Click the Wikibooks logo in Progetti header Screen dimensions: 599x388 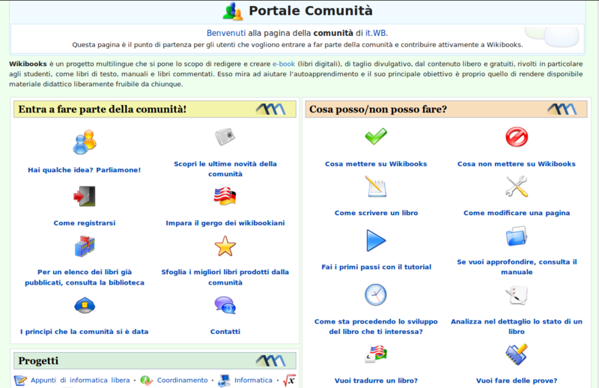click(270, 360)
